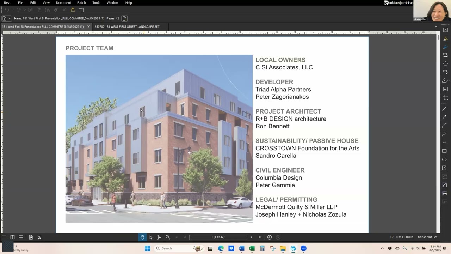The height and width of the screenshot is (254, 451).
Task: Click the Snapshot icon in top toolbar
Action: click(81, 10)
